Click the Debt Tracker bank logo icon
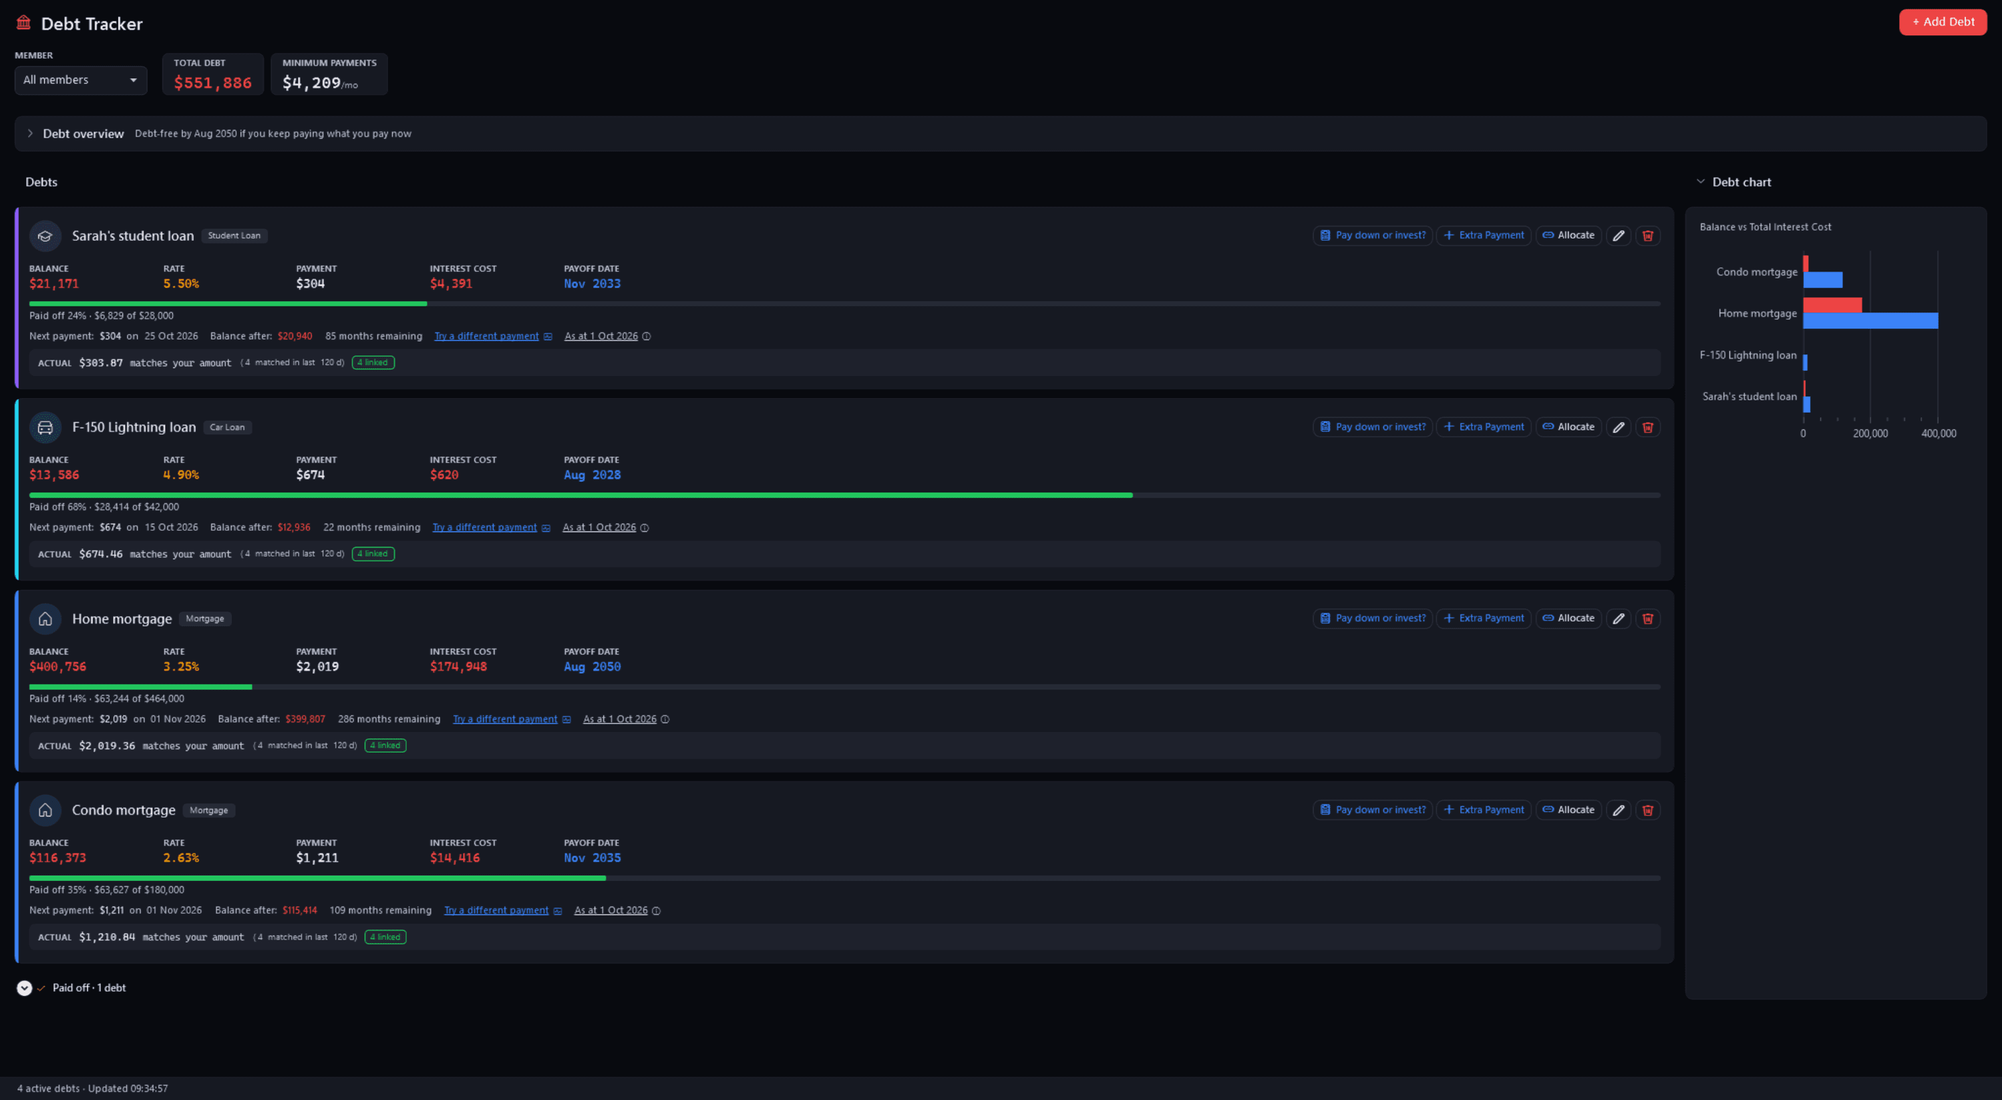The image size is (2002, 1100). tap(24, 23)
